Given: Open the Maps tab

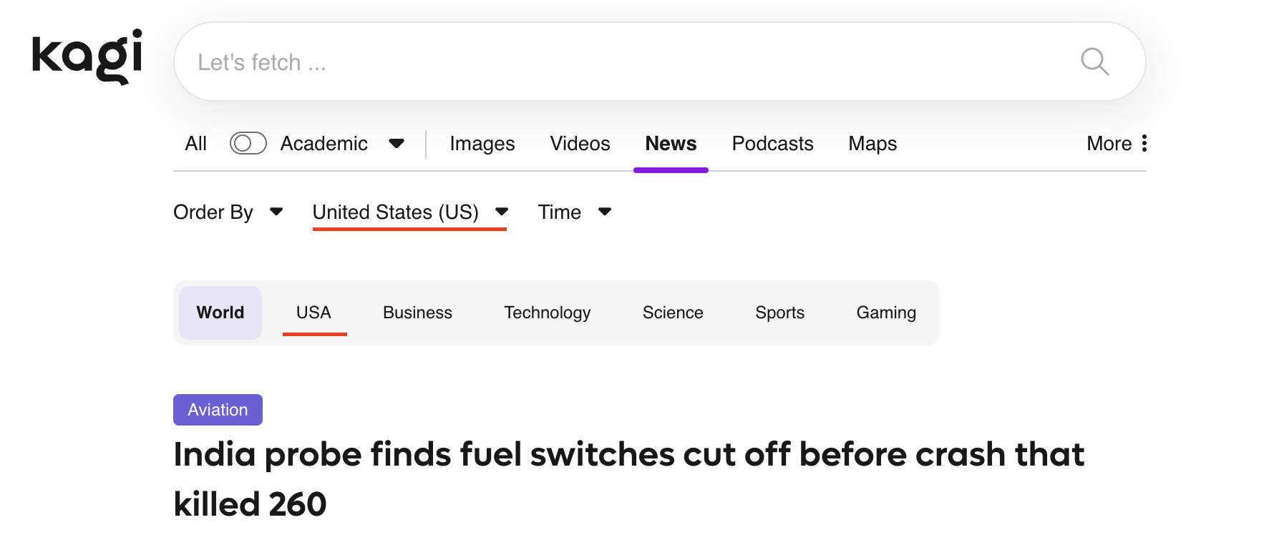Looking at the screenshot, I should (x=872, y=144).
